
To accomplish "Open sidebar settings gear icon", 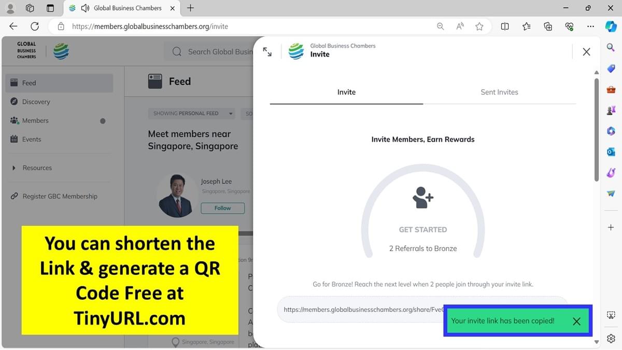I will coord(611,338).
